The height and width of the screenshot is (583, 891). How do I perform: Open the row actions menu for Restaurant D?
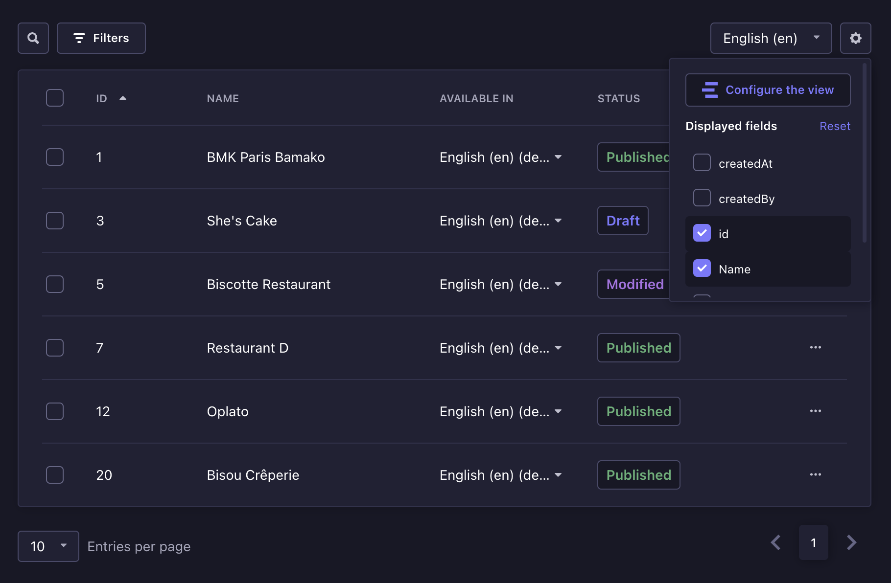815,348
